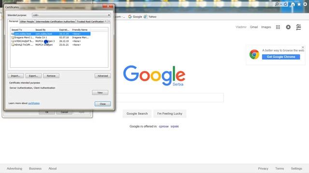Remove the selected certificate
This screenshot has width=309, height=173.
point(51,76)
